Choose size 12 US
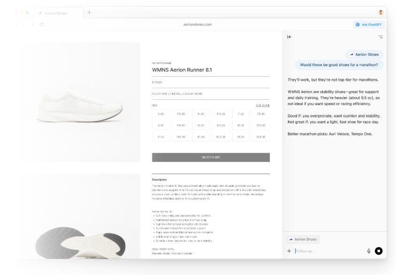396x275 pixels. coord(201,137)
